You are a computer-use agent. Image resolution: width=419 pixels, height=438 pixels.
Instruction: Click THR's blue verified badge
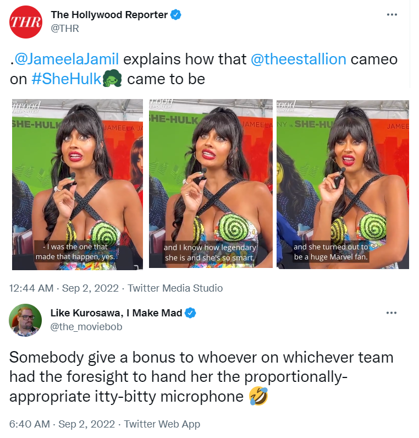pyautogui.click(x=176, y=15)
